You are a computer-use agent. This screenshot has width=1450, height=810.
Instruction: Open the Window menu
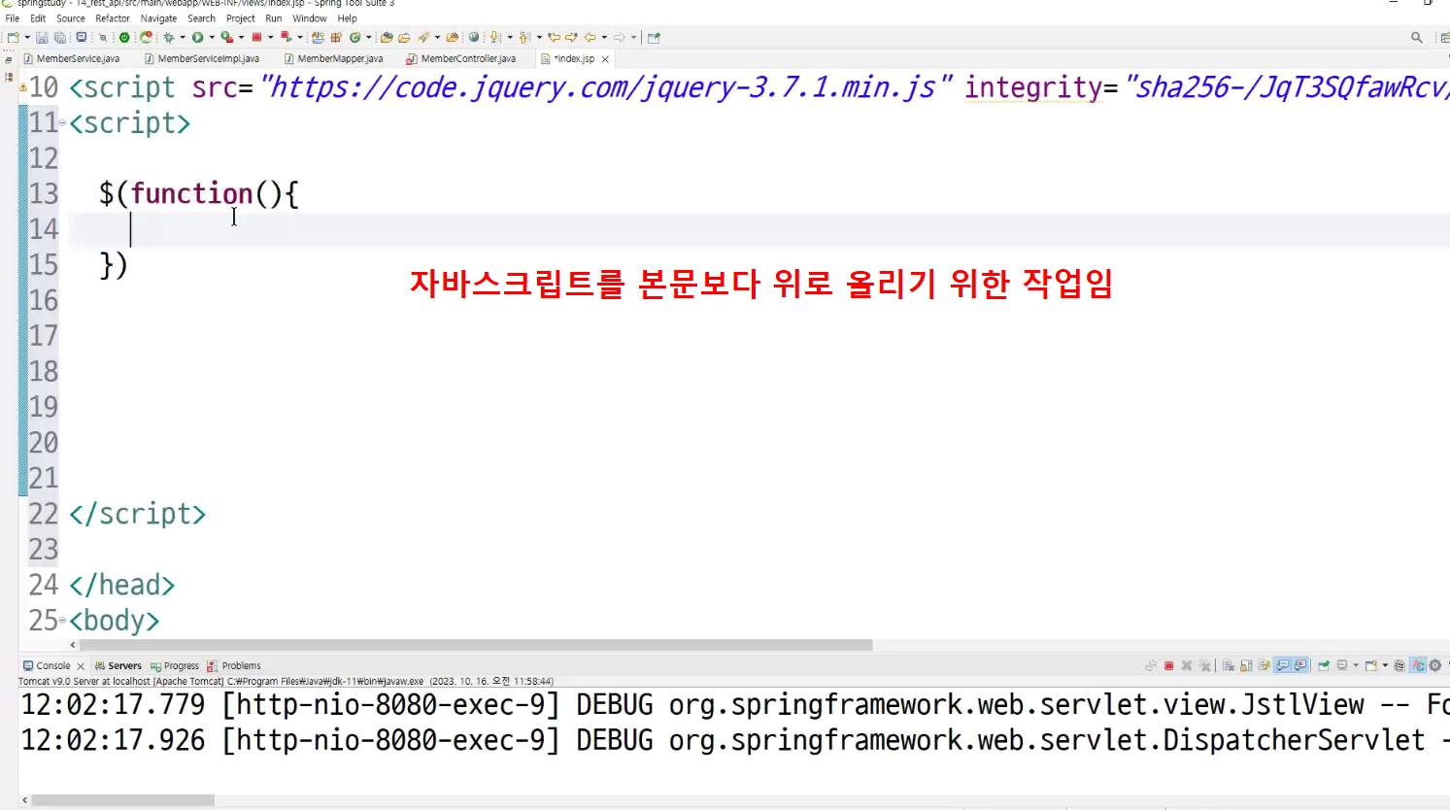click(x=310, y=18)
